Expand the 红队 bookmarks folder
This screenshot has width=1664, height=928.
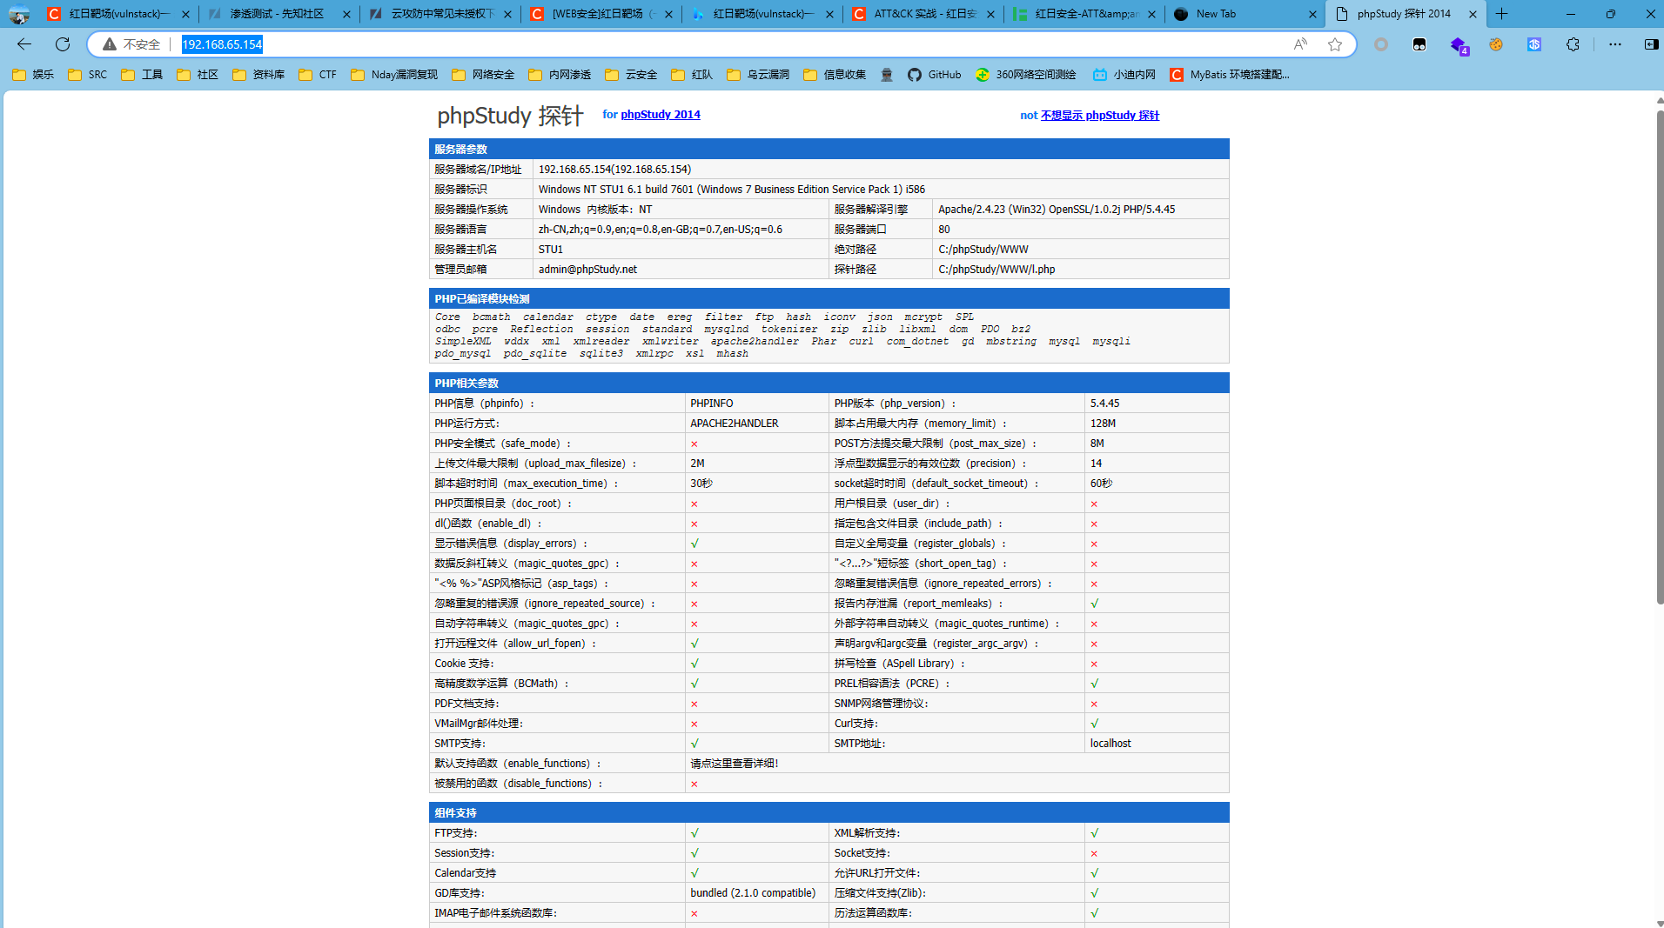tap(692, 75)
